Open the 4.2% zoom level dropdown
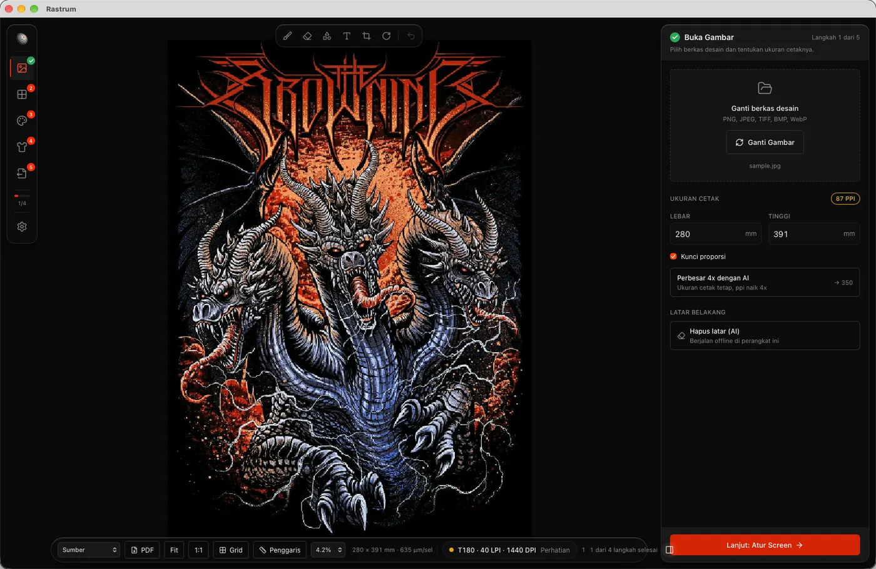This screenshot has width=876, height=569. pos(328,550)
